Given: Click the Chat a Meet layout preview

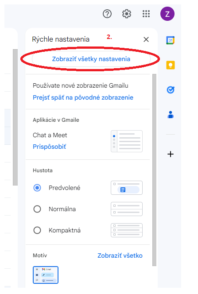Looking at the screenshot, I should tap(127, 141).
